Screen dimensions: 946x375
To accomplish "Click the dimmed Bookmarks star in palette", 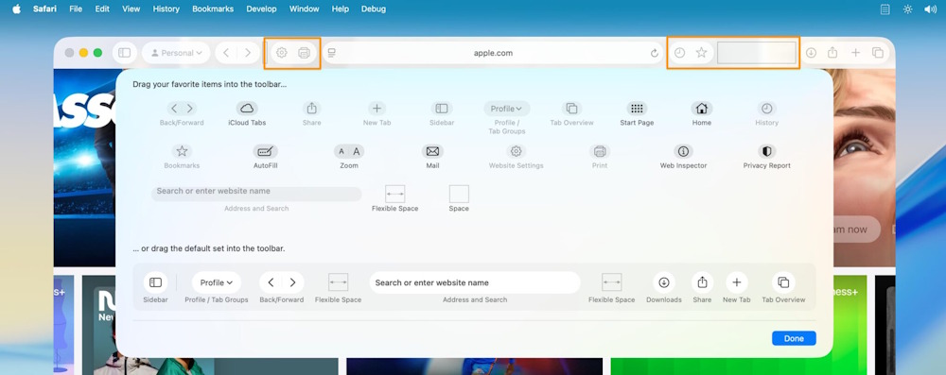I will click(182, 151).
